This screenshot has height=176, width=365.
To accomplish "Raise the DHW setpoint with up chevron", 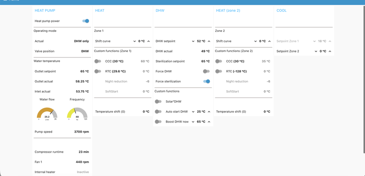I will point(209,41).
